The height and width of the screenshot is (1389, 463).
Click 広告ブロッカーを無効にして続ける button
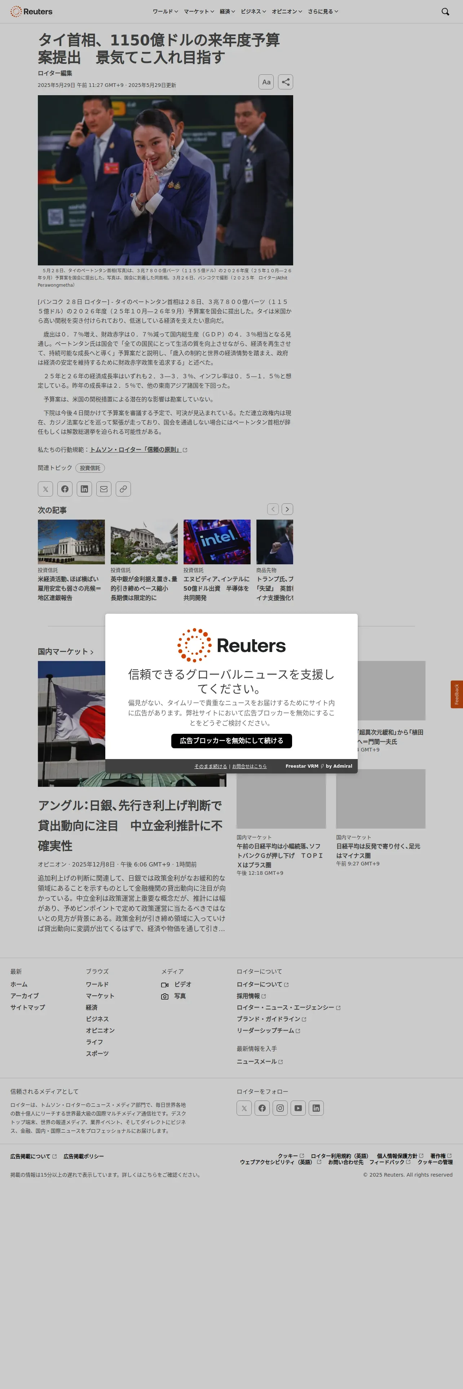pos(232,741)
